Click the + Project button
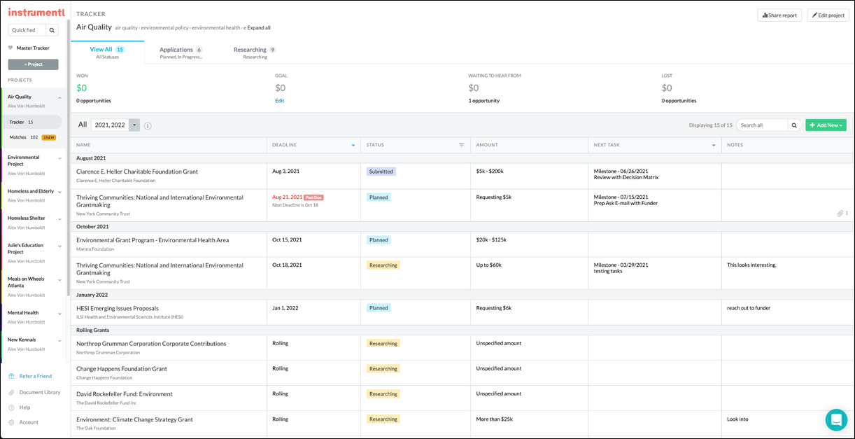This screenshot has width=855, height=439. point(32,64)
